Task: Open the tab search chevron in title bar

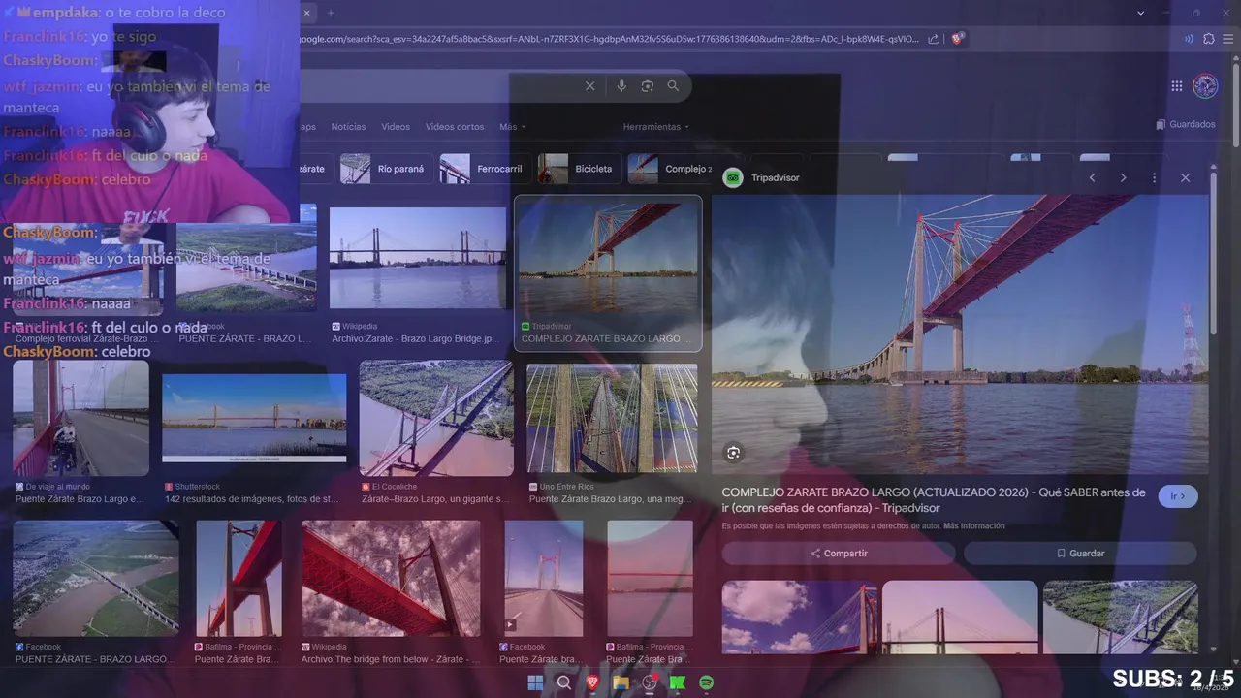Action: [1141, 13]
